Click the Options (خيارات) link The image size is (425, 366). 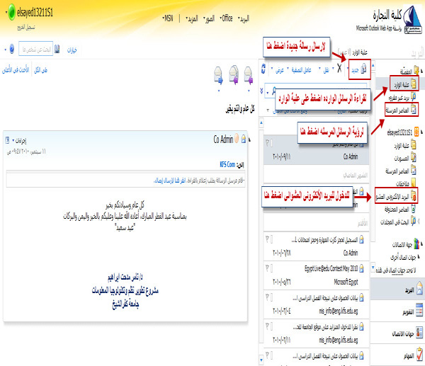(x=72, y=50)
